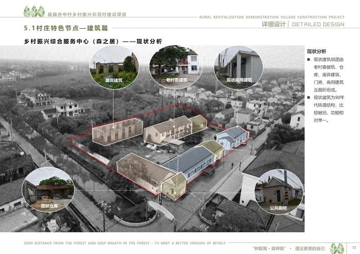Viewport: 360px width, 254px height.
Task: Open the 废弃建筑 circular photo
Action: coord(113,67)
